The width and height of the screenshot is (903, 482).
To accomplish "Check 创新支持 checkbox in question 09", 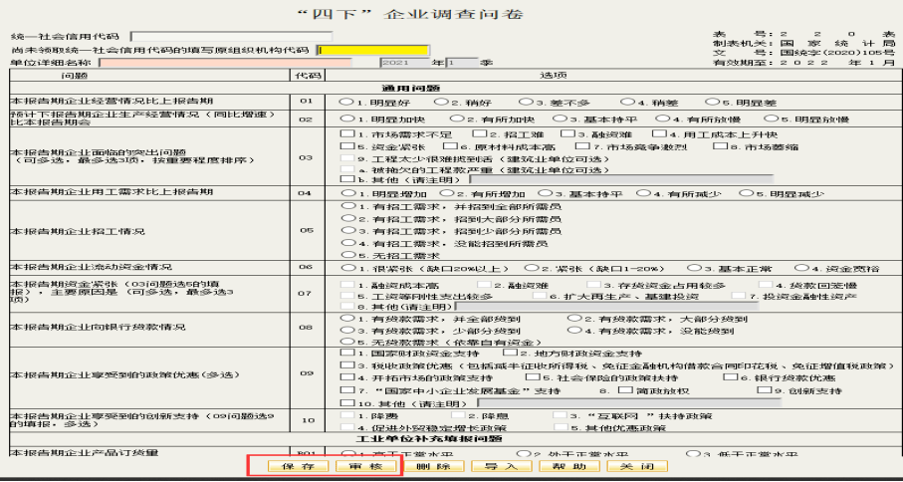I will tap(764, 389).
